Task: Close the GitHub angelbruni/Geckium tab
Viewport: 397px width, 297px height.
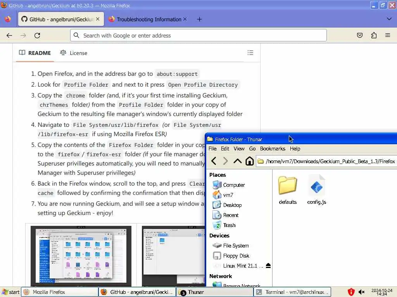Action: (x=98, y=19)
